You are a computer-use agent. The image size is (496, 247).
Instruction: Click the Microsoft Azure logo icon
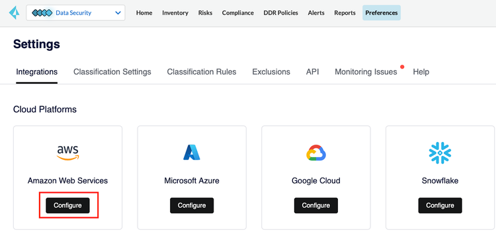point(192,153)
